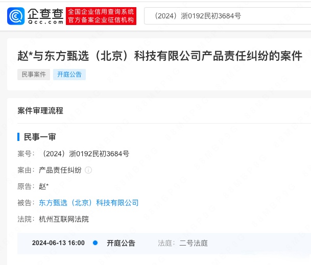Click the 产品责任纠纷 cause value

tap(60, 170)
